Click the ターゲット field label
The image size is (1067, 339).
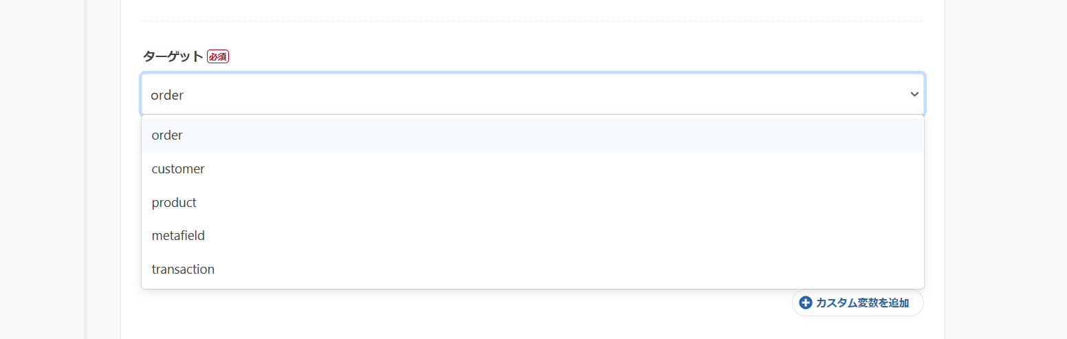[x=173, y=56]
